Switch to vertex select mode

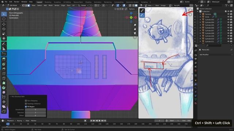(23, 5)
